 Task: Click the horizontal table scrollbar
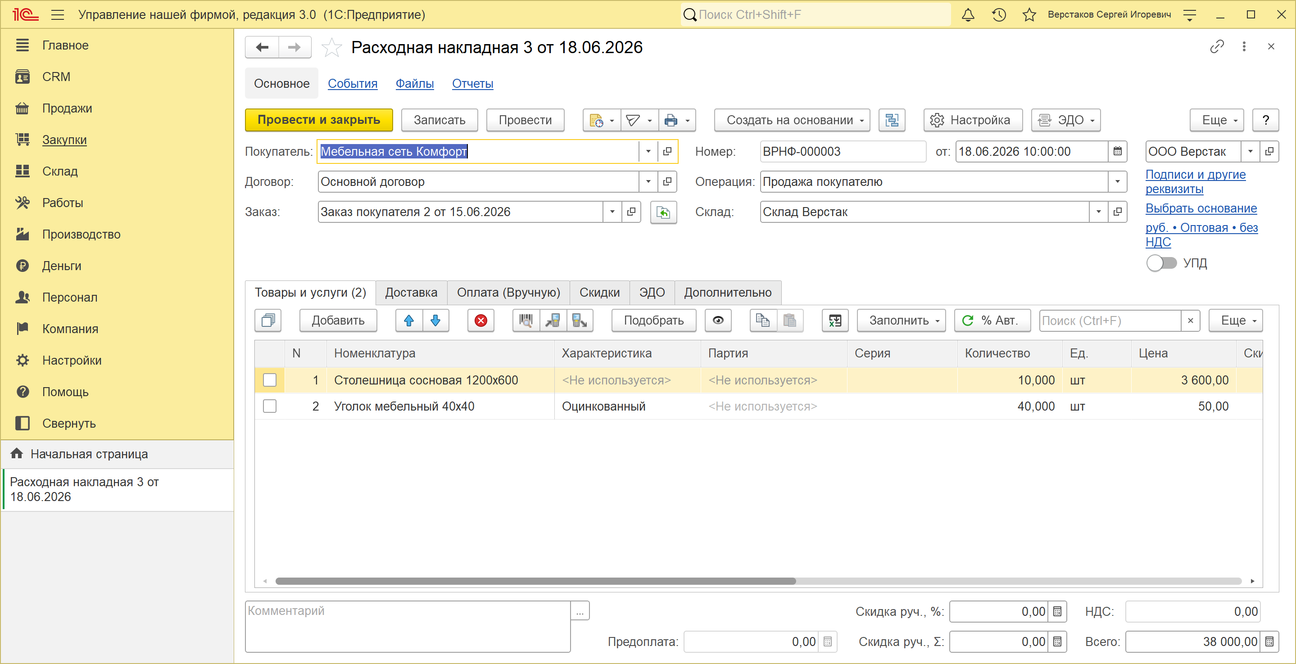[x=535, y=581]
